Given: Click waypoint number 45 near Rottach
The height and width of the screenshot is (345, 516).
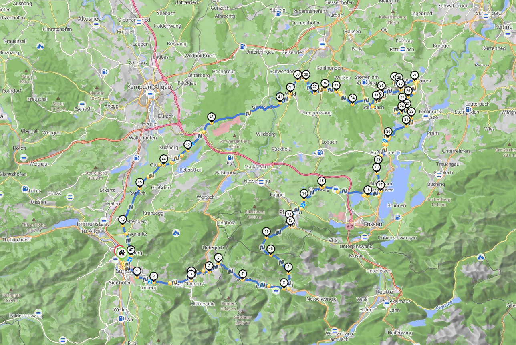Looking at the screenshot, I should coord(139,182).
